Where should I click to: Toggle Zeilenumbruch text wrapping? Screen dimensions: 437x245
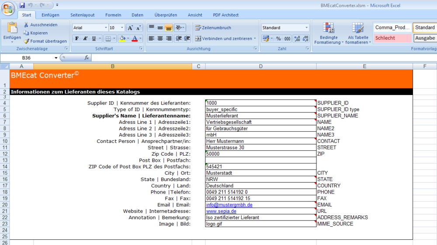pos(213,28)
